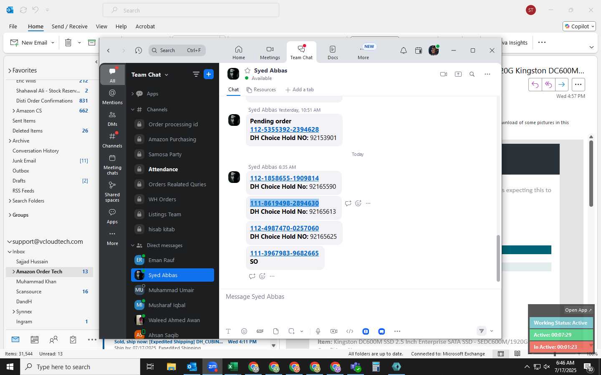Viewport: 601px width, 375px height.
Task: Insert code snippet using code icon
Action: click(350, 331)
